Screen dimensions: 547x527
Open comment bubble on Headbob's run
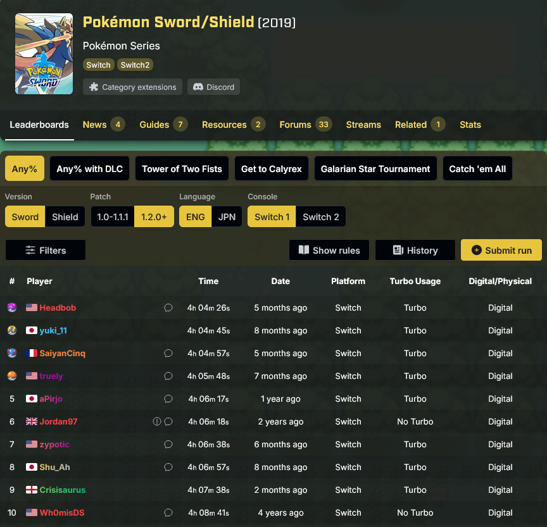click(168, 307)
